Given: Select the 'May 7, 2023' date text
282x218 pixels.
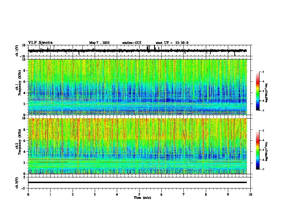Looking at the screenshot, I should (99, 43).
